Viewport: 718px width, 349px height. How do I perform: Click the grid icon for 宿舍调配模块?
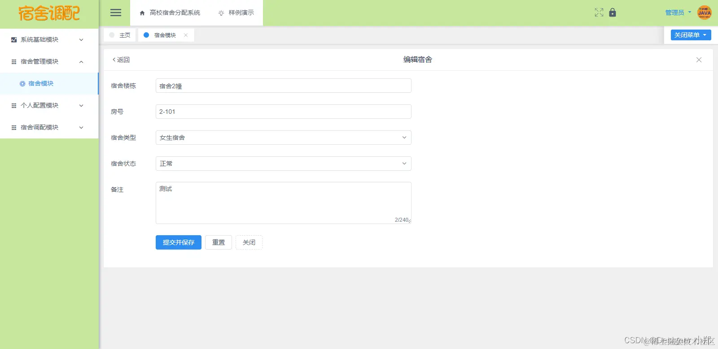[14, 128]
